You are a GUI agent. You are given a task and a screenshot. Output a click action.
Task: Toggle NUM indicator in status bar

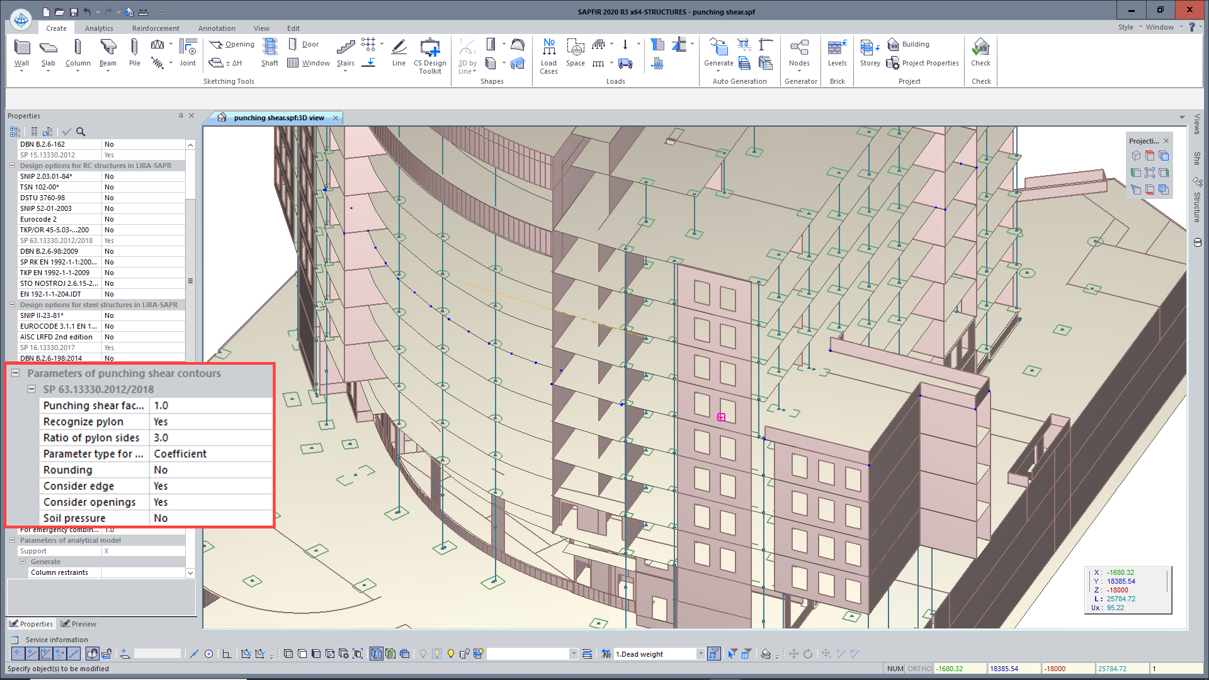point(895,669)
